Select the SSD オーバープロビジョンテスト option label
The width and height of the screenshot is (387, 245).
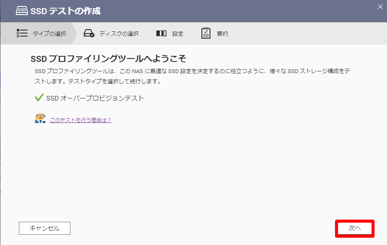(x=95, y=98)
